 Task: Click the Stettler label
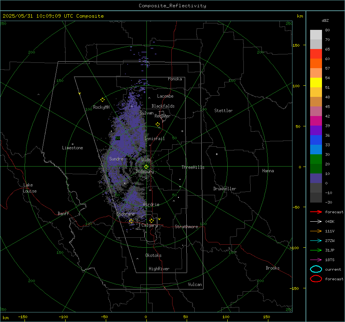point(223,111)
